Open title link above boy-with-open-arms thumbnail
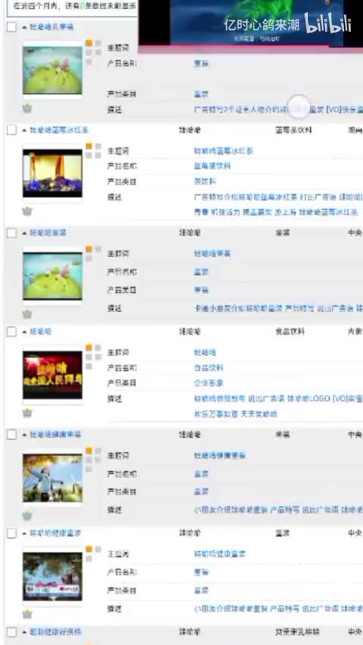This screenshot has height=645, width=363. point(55,435)
